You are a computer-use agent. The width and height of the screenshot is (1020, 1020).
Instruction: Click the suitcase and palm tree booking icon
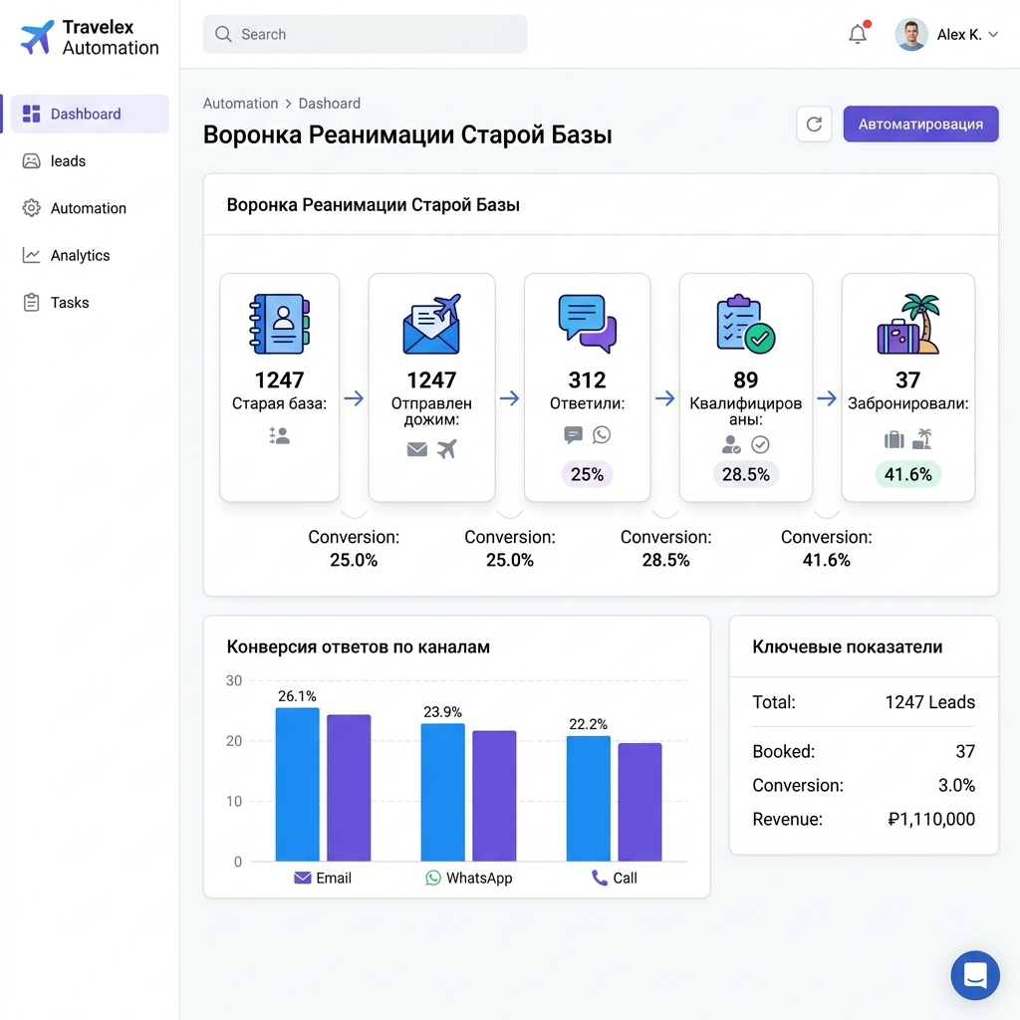(907, 321)
